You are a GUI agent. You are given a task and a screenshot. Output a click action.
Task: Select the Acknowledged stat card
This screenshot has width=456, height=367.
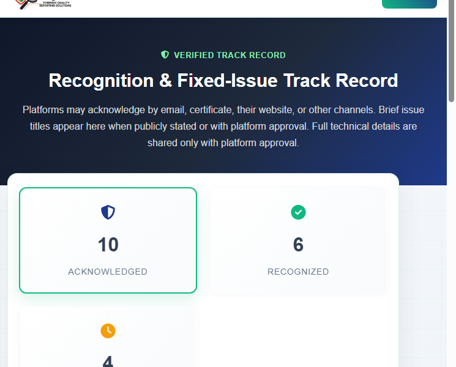click(x=108, y=240)
